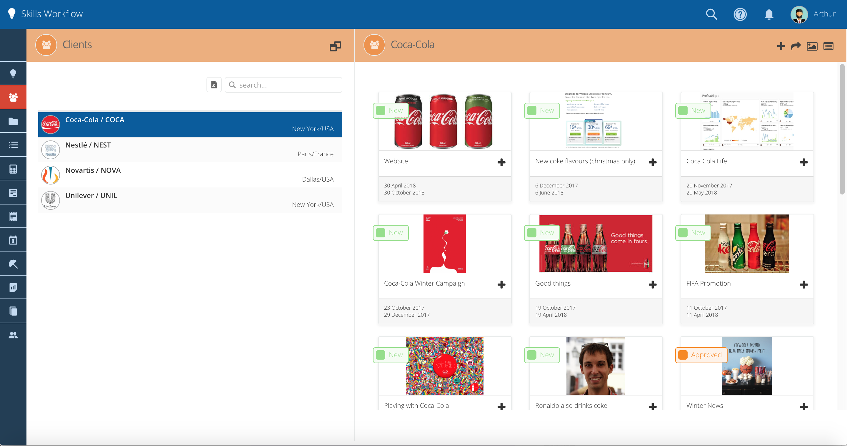Viewport: 847px width, 446px height.
Task: Click the share arrow icon in Coca-Cola header
Action: (x=796, y=46)
